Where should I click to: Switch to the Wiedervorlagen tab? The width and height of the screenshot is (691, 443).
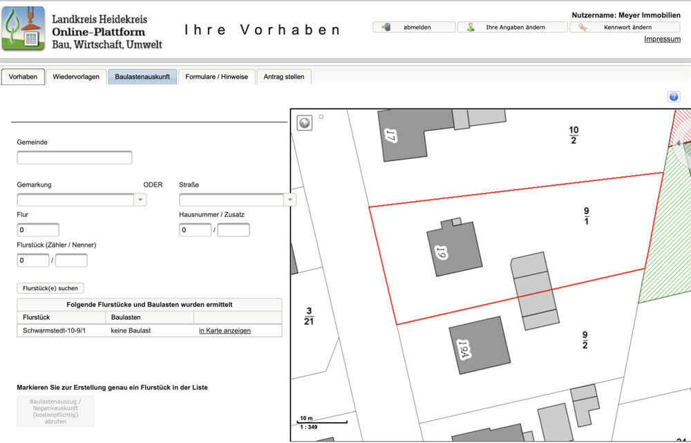[76, 77]
